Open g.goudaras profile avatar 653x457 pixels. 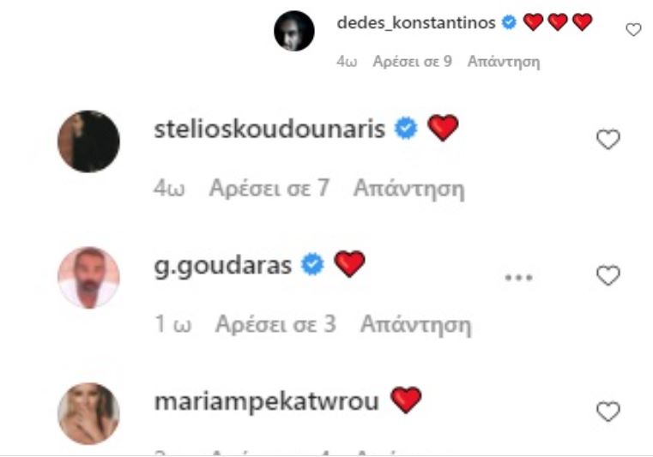(x=88, y=278)
